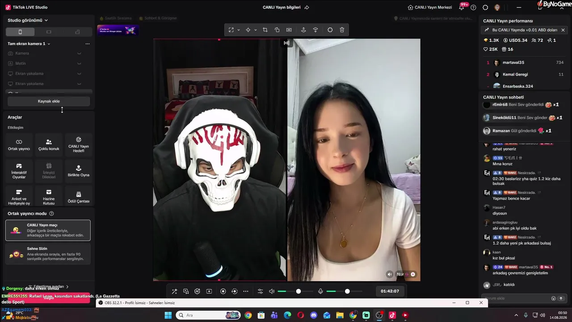Toggle visibility of the Kamera source
572x322 pixels.
tap(79, 53)
